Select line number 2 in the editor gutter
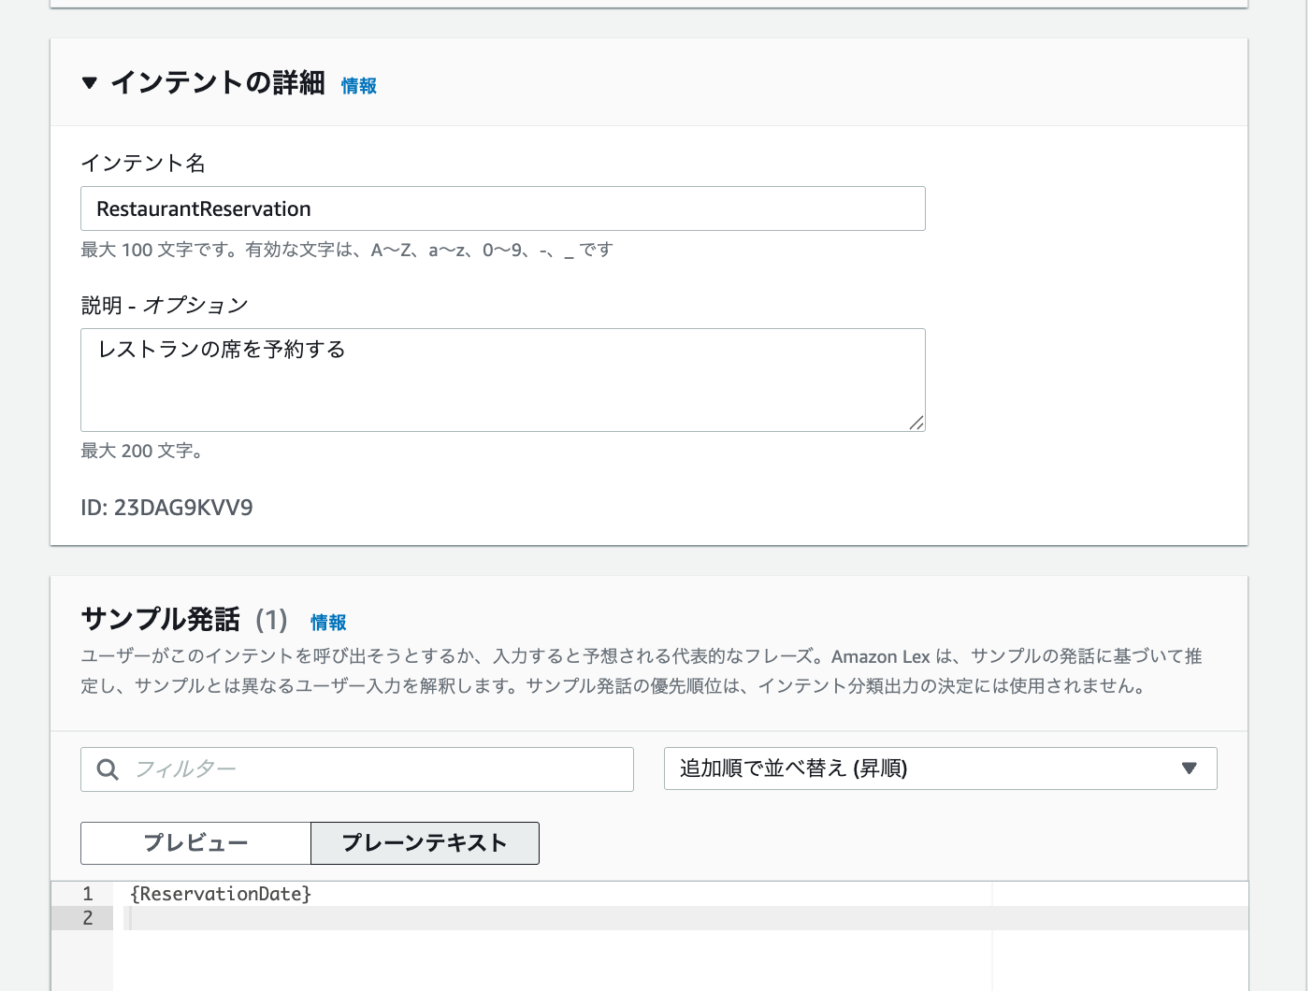The width and height of the screenshot is (1313, 991). point(87,918)
